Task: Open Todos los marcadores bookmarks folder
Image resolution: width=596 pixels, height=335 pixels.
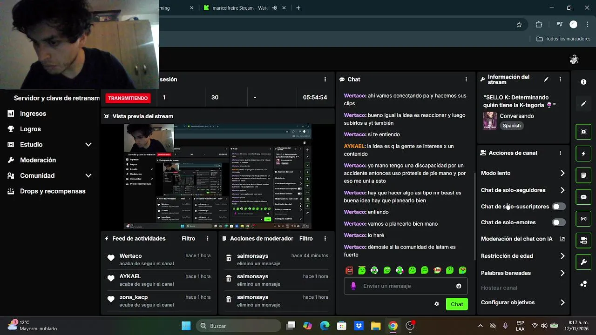Action: pos(563,39)
